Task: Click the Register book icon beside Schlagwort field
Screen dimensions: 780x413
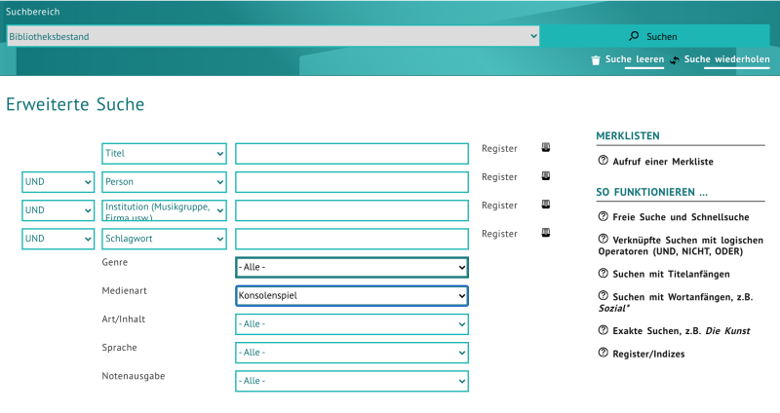Action: (x=546, y=234)
